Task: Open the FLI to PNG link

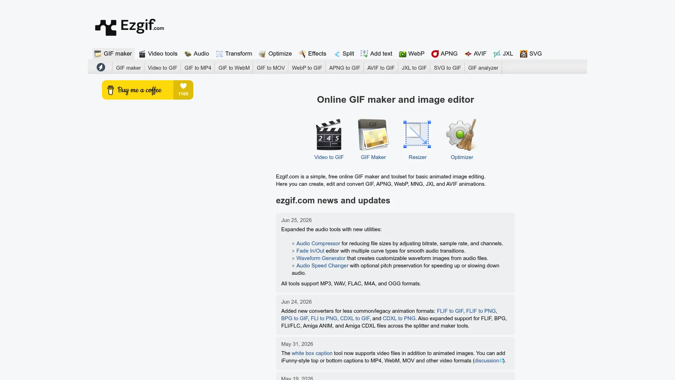Action: [324, 318]
